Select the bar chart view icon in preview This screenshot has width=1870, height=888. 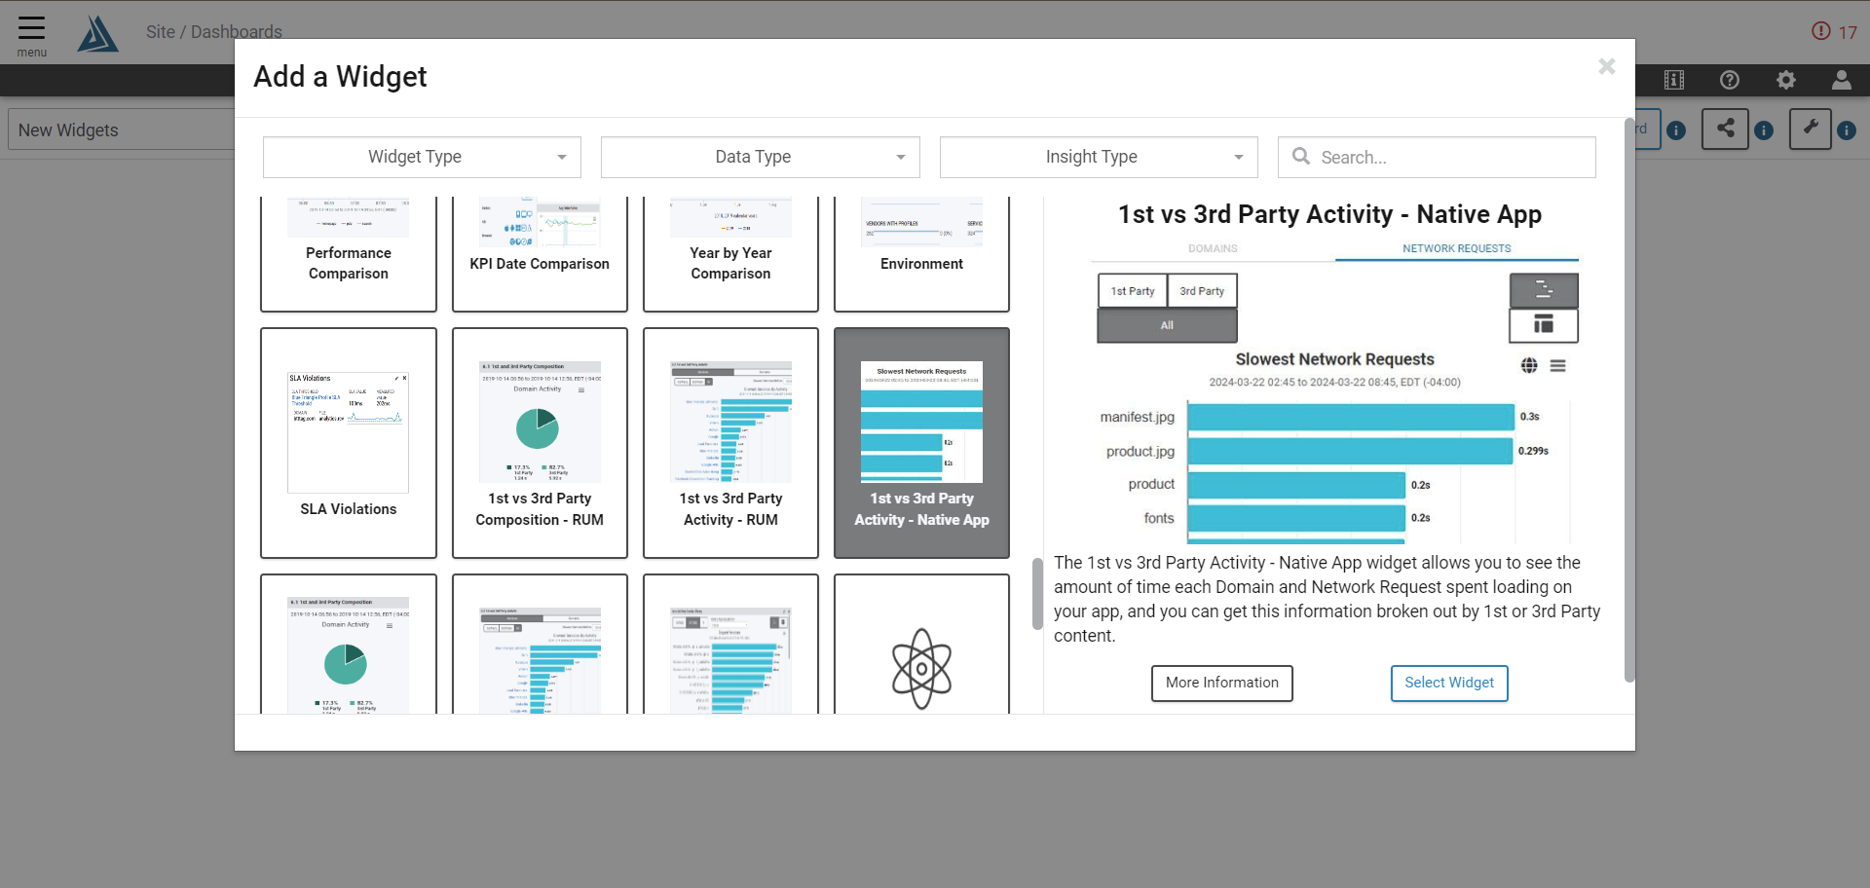(1544, 290)
